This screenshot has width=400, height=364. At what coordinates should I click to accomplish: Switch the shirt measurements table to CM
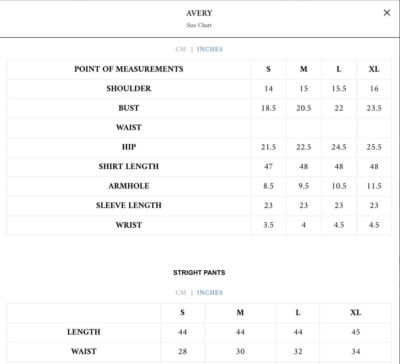[x=181, y=49]
